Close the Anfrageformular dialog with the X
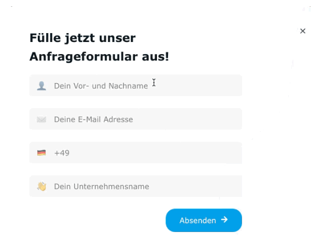Viewport: 315px width, 252px height. [x=302, y=31]
